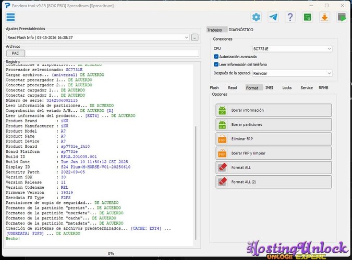Click the eraser icon on Format ALL

pyautogui.click(x=222, y=167)
